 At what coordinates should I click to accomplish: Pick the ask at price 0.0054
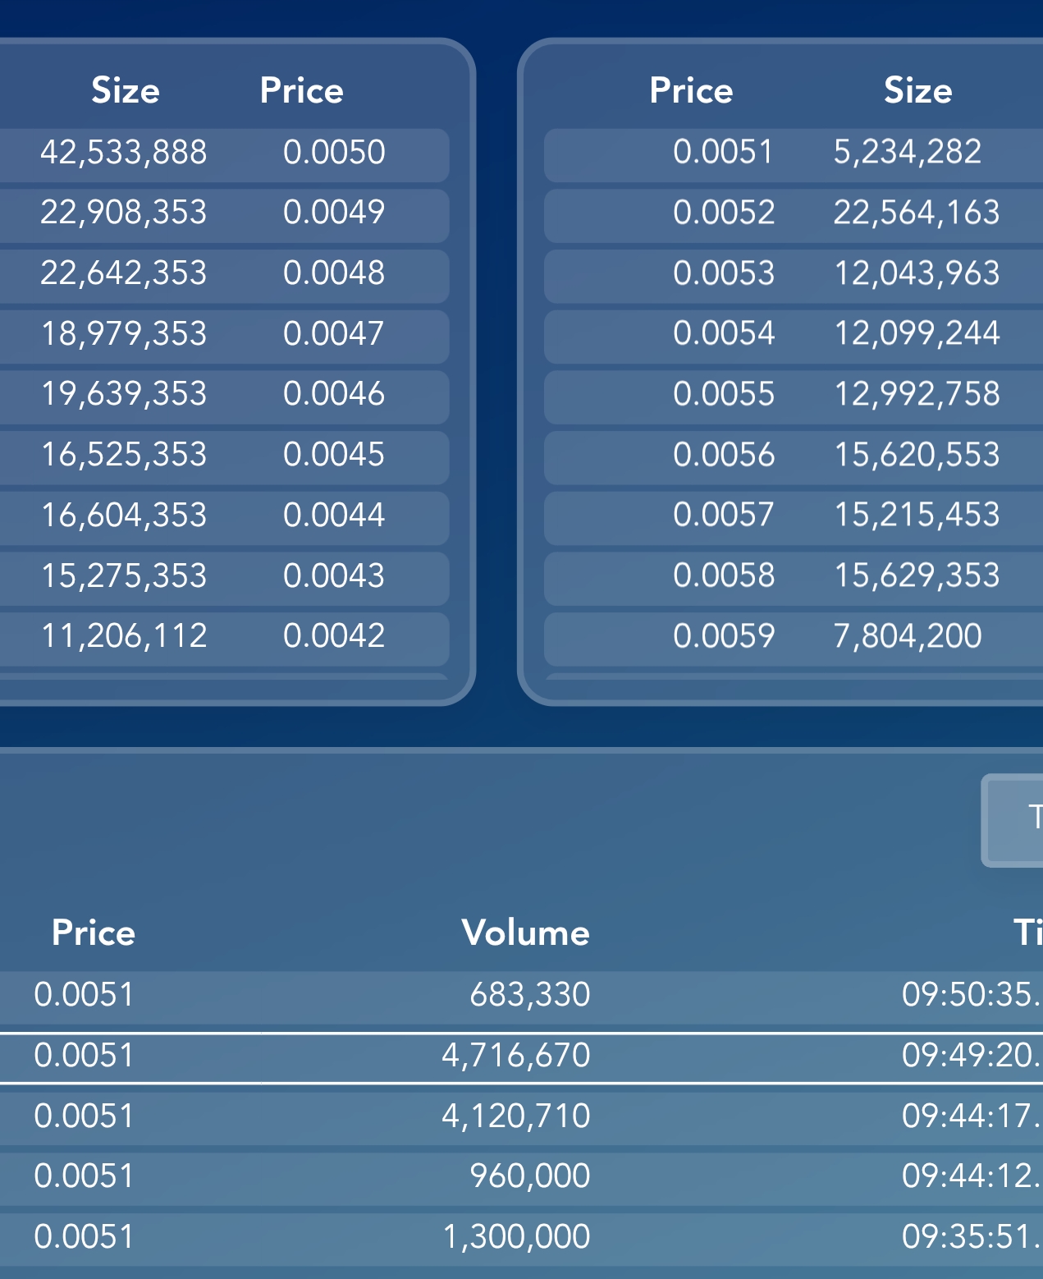pyautogui.click(x=723, y=334)
